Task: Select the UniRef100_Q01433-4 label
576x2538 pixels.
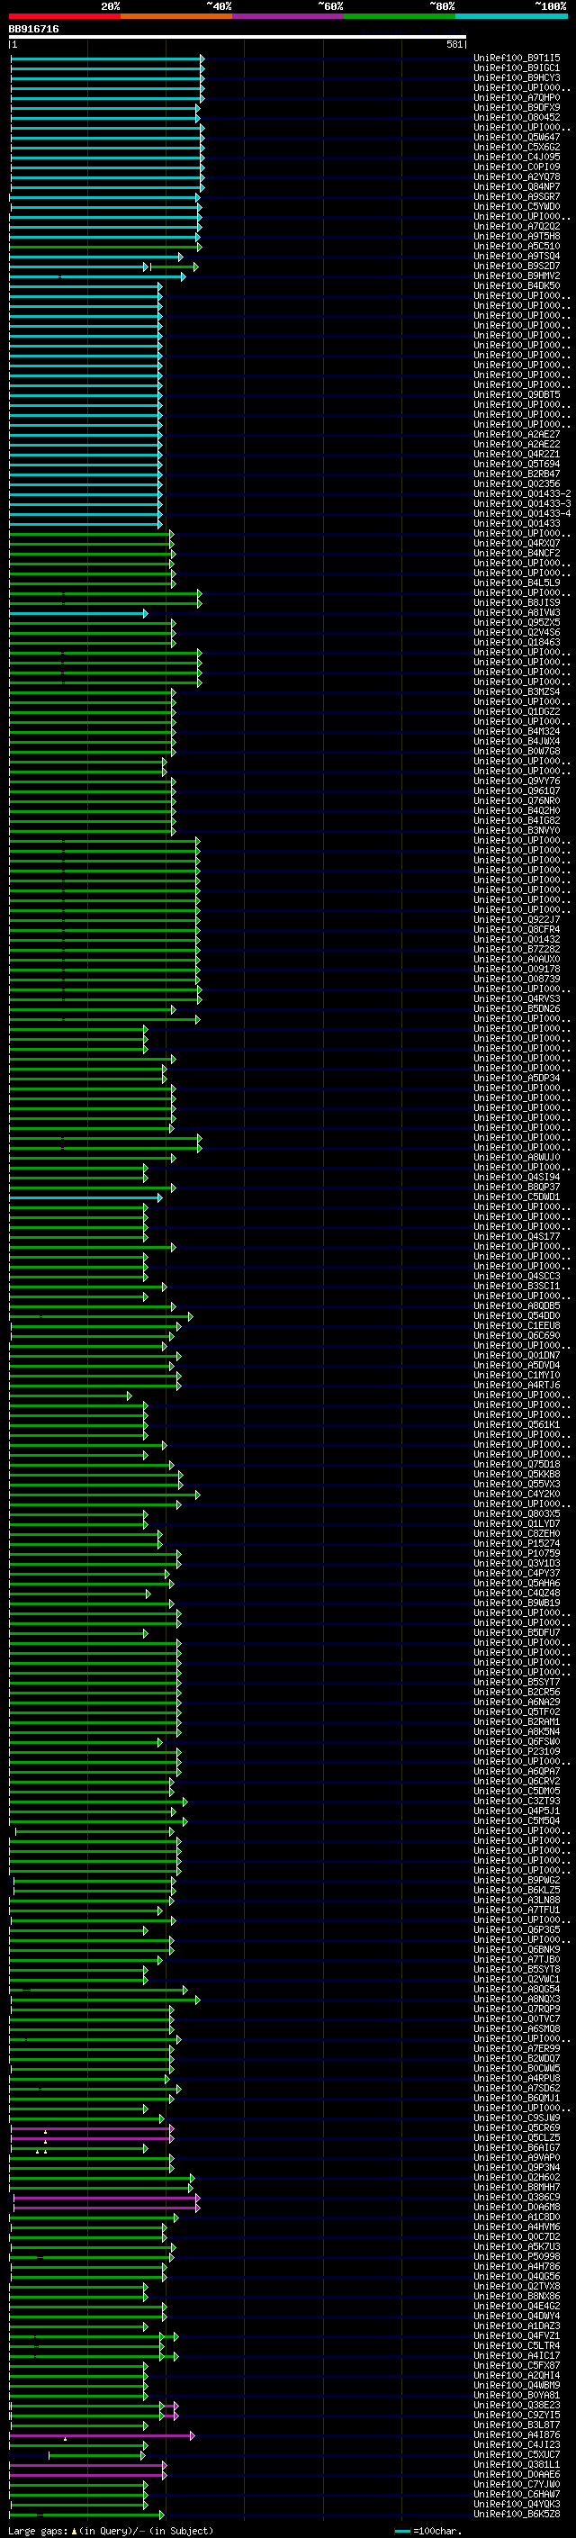Action: 522,514
